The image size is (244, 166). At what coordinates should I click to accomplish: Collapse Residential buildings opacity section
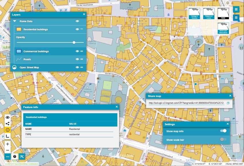pyautogui.click(x=82, y=29)
